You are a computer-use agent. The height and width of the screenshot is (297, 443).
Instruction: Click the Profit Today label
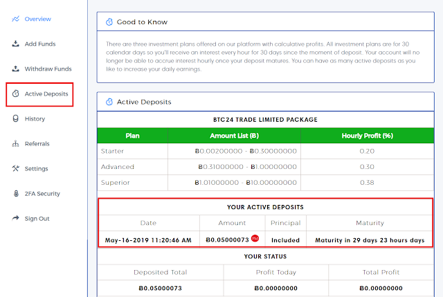click(x=276, y=272)
